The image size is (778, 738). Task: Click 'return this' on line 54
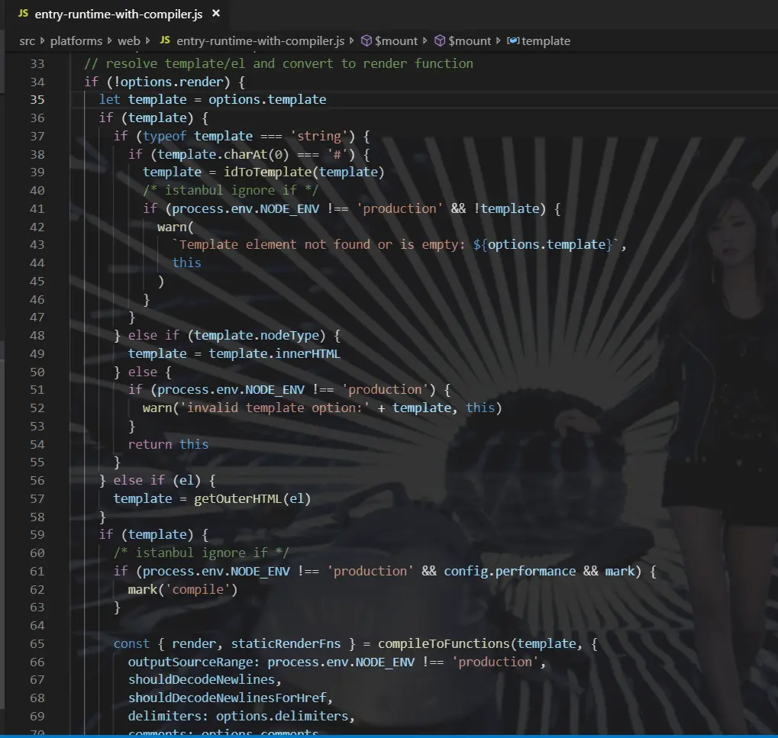pyautogui.click(x=168, y=444)
